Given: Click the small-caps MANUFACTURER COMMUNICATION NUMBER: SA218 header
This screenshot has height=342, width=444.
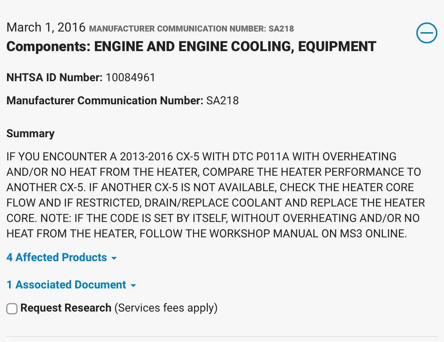Looking at the screenshot, I should [x=191, y=29].
